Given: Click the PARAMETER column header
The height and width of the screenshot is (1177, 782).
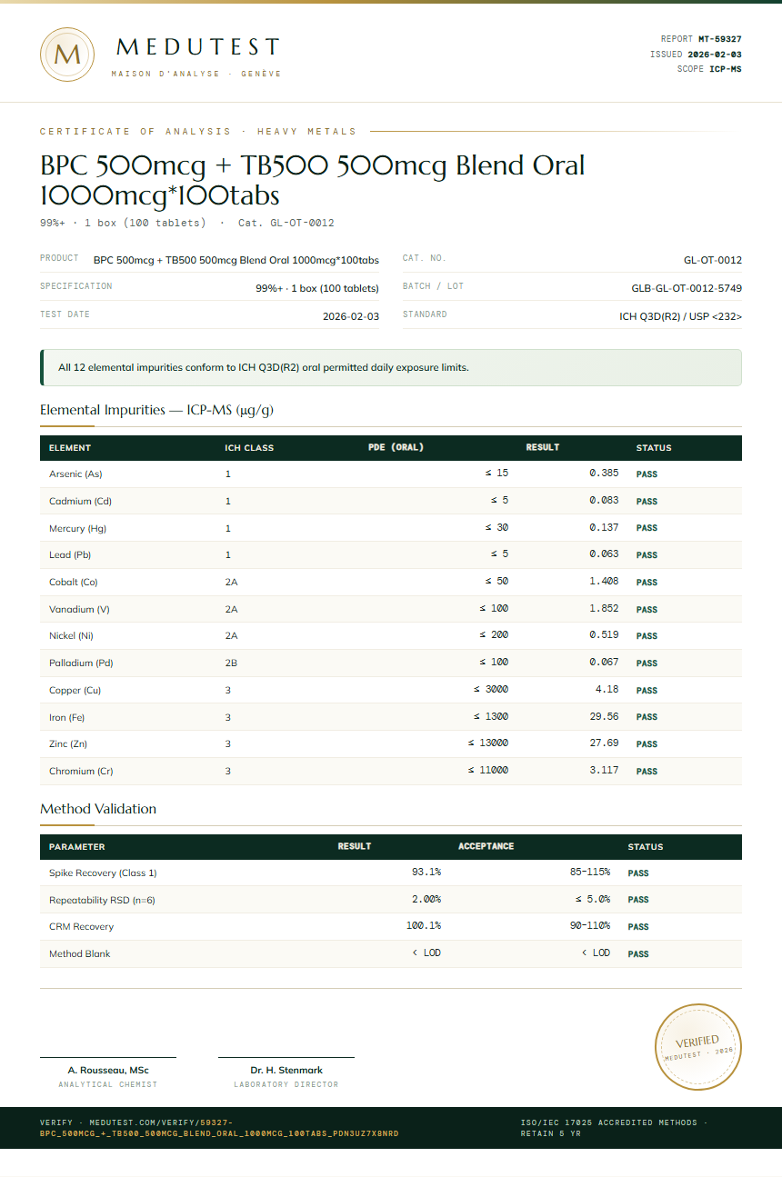Looking at the screenshot, I should pyautogui.click(x=77, y=847).
